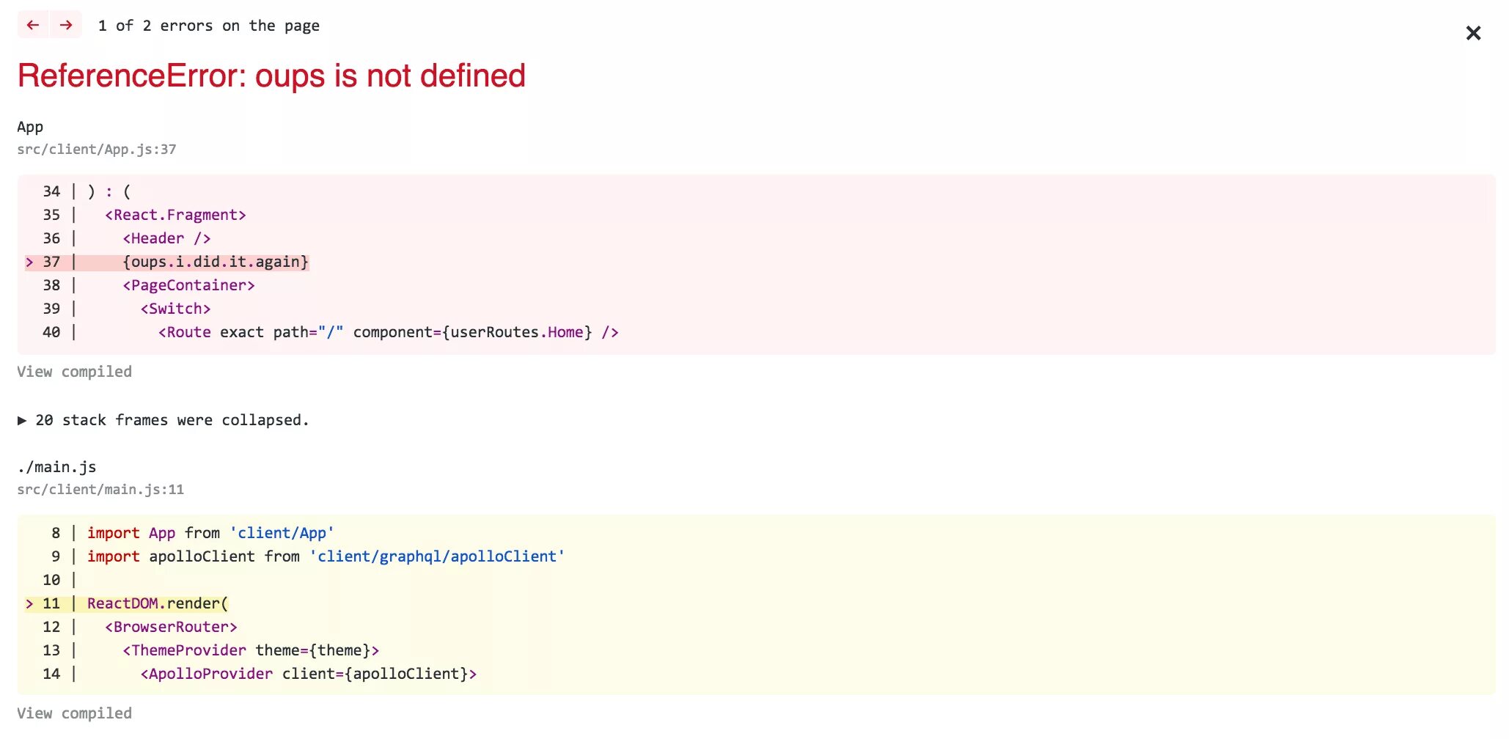The image size is (1509, 739).
Task: Select the ./main.js stack frame name
Action: coord(57,467)
